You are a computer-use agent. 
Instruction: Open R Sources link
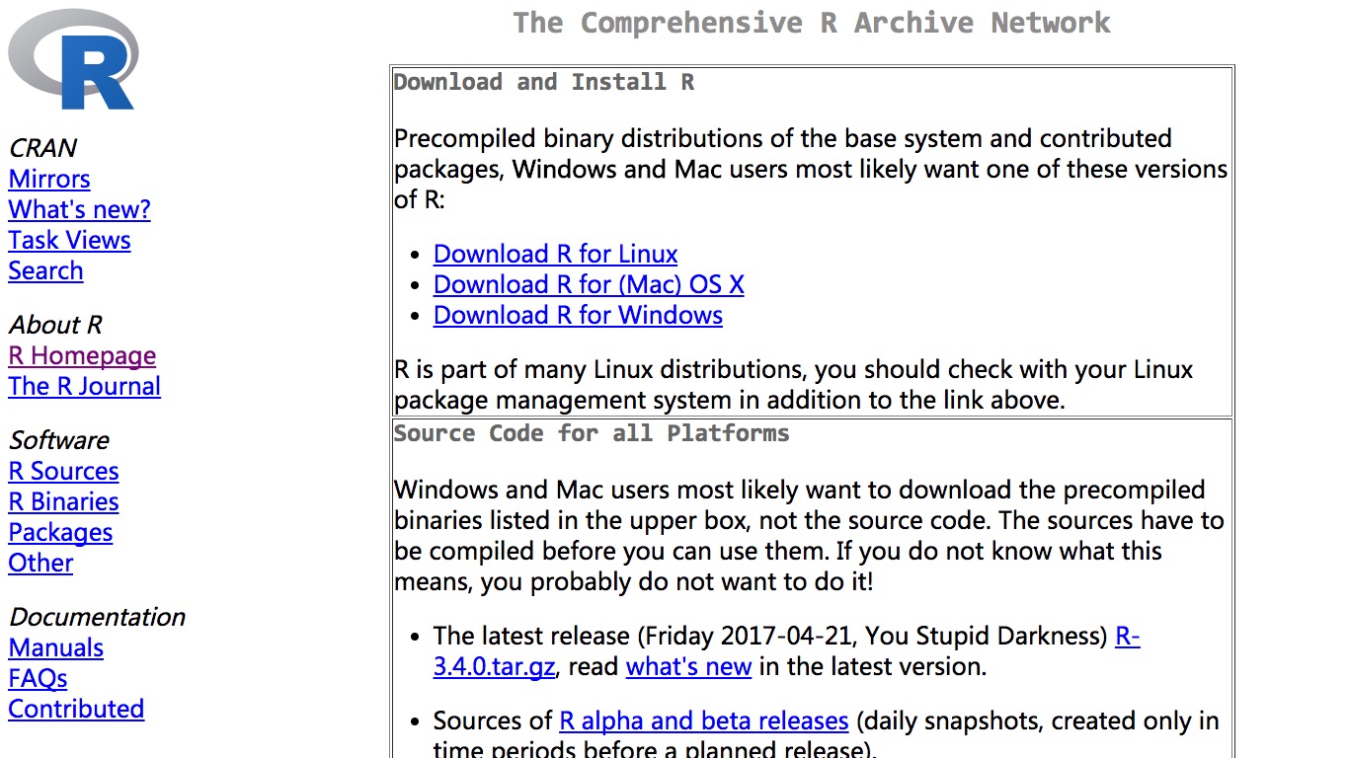tap(63, 471)
